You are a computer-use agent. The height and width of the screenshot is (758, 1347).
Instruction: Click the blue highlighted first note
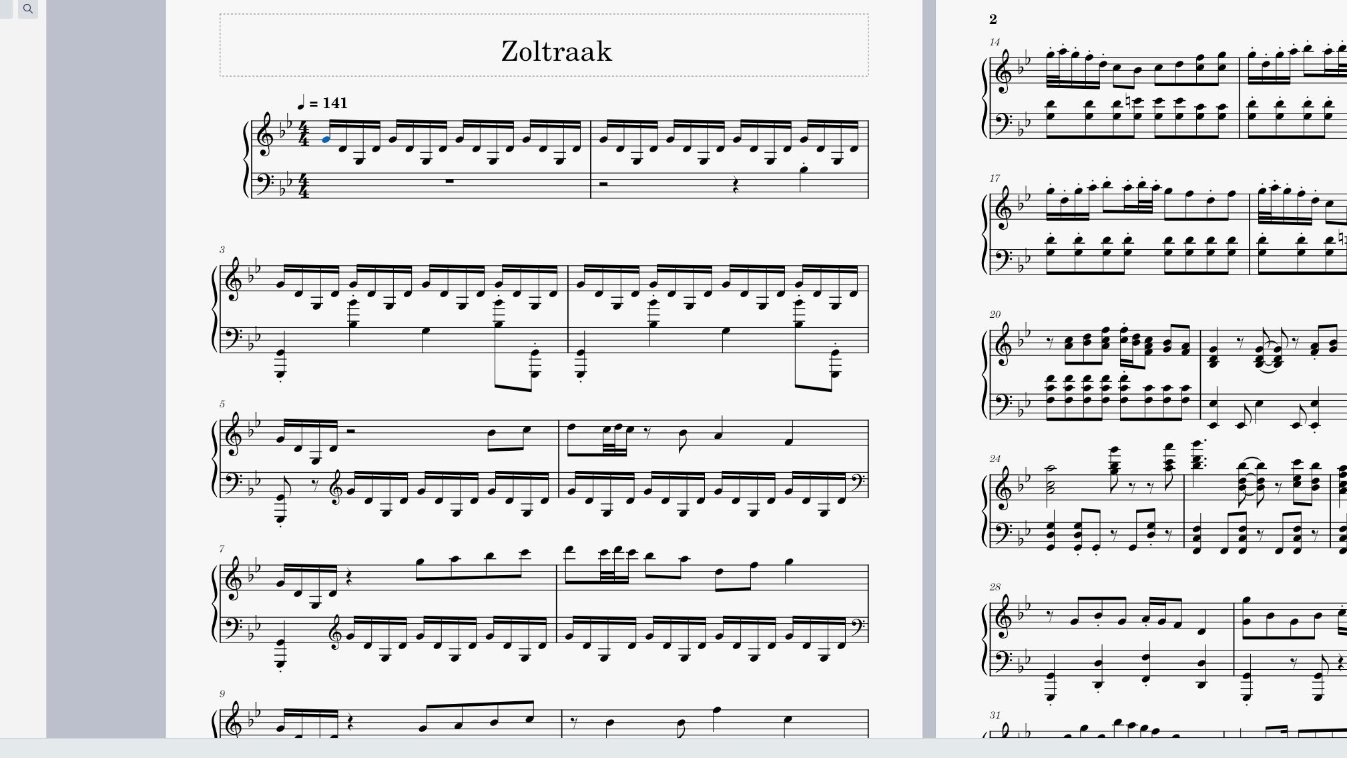[x=326, y=140]
